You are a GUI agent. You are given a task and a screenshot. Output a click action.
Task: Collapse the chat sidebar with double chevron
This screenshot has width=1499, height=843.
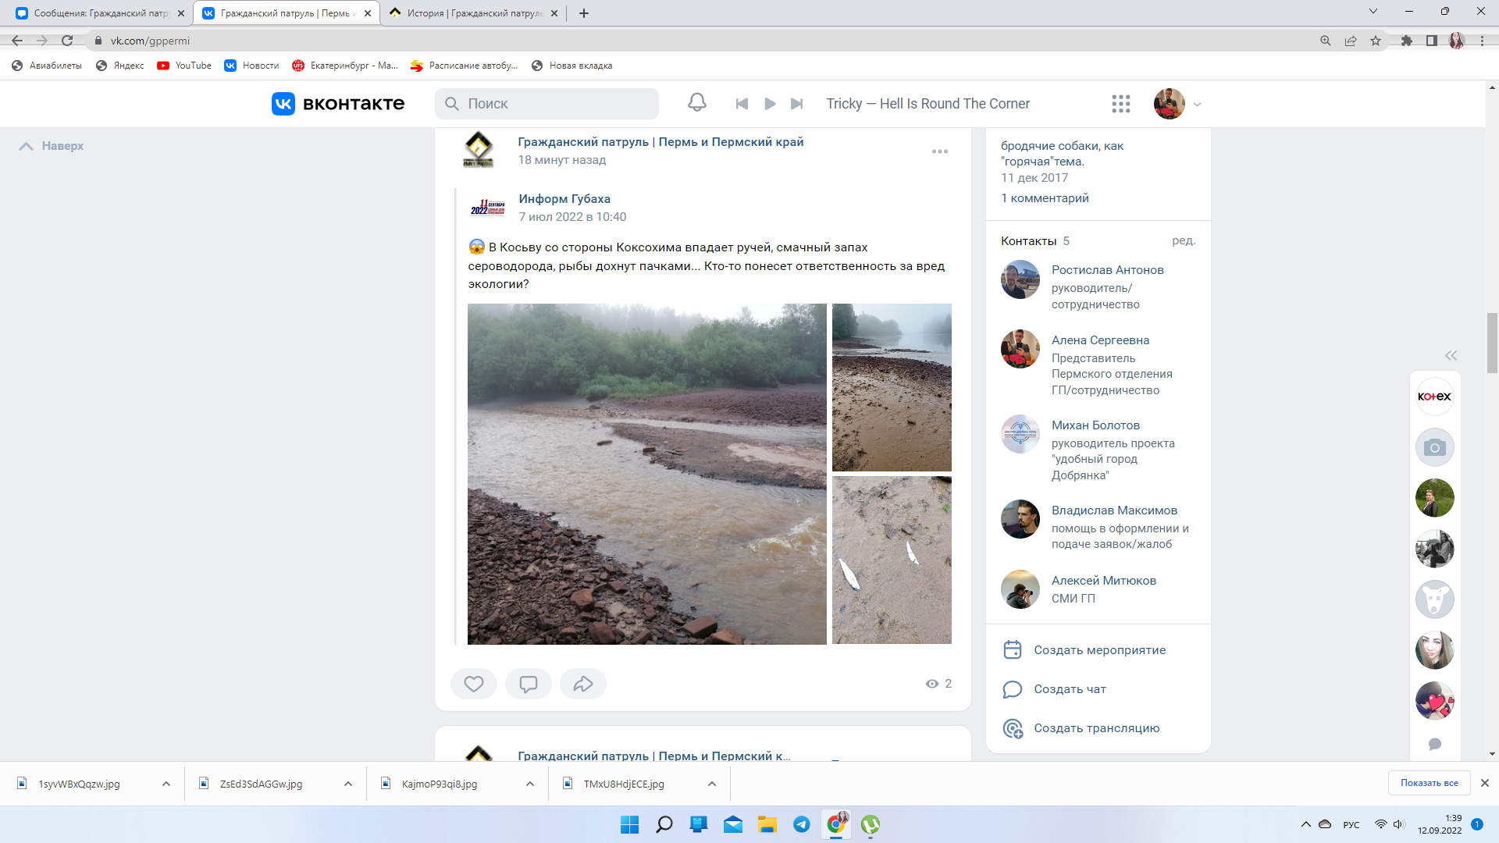tap(1451, 355)
